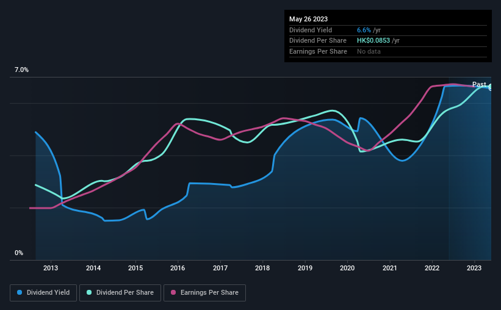The height and width of the screenshot is (310, 501).
Task: Click the teal Dividend Per Share legend dot
Action: tap(90, 293)
